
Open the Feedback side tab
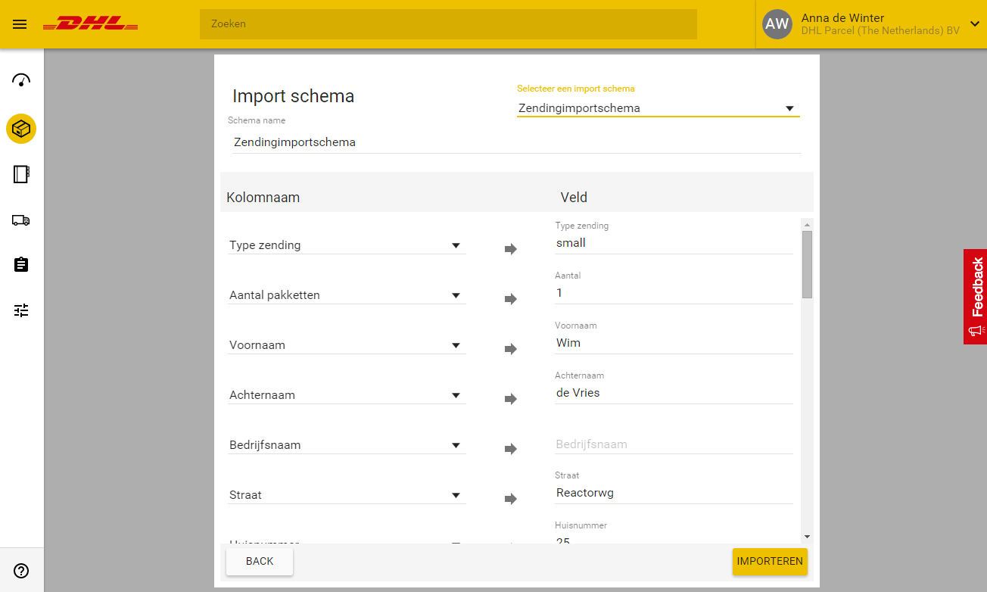pos(975,297)
